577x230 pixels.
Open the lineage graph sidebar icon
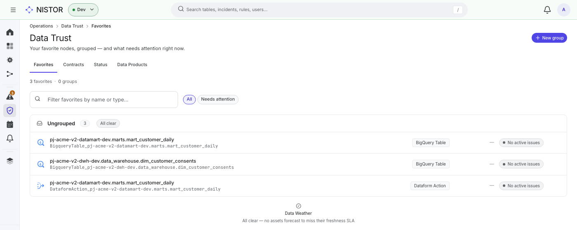(10, 74)
